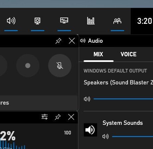Close the Performance widget
Image resolution: width=153 pixels, height=149 pixels.
coord(71,117)
